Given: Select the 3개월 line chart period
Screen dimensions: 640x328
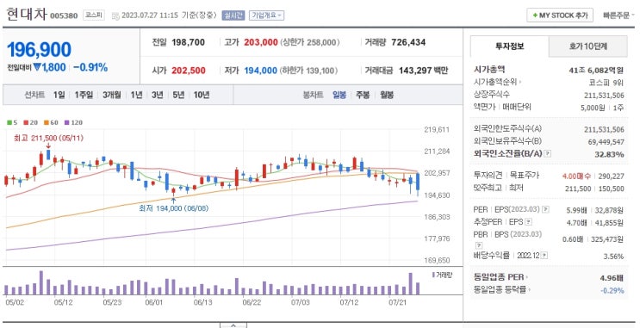Looking at the screenshot, I should point(112,95).
